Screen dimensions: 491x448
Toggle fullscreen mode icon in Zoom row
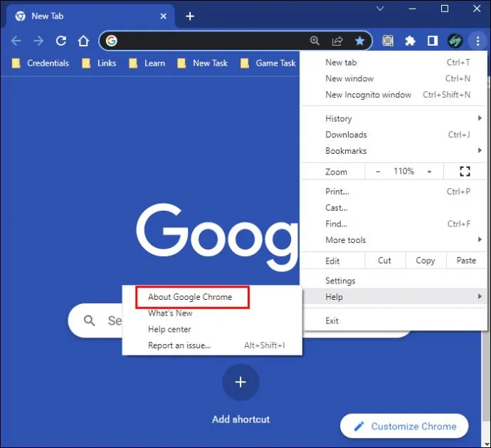click(x=465, y=172)
